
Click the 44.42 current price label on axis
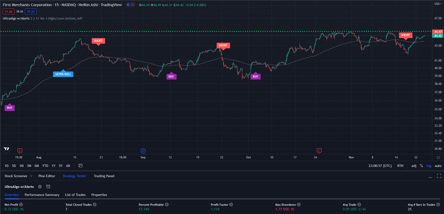pos(438,36)
